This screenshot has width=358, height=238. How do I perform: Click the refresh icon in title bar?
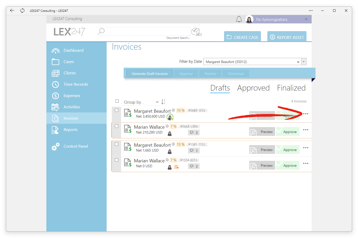22,11
